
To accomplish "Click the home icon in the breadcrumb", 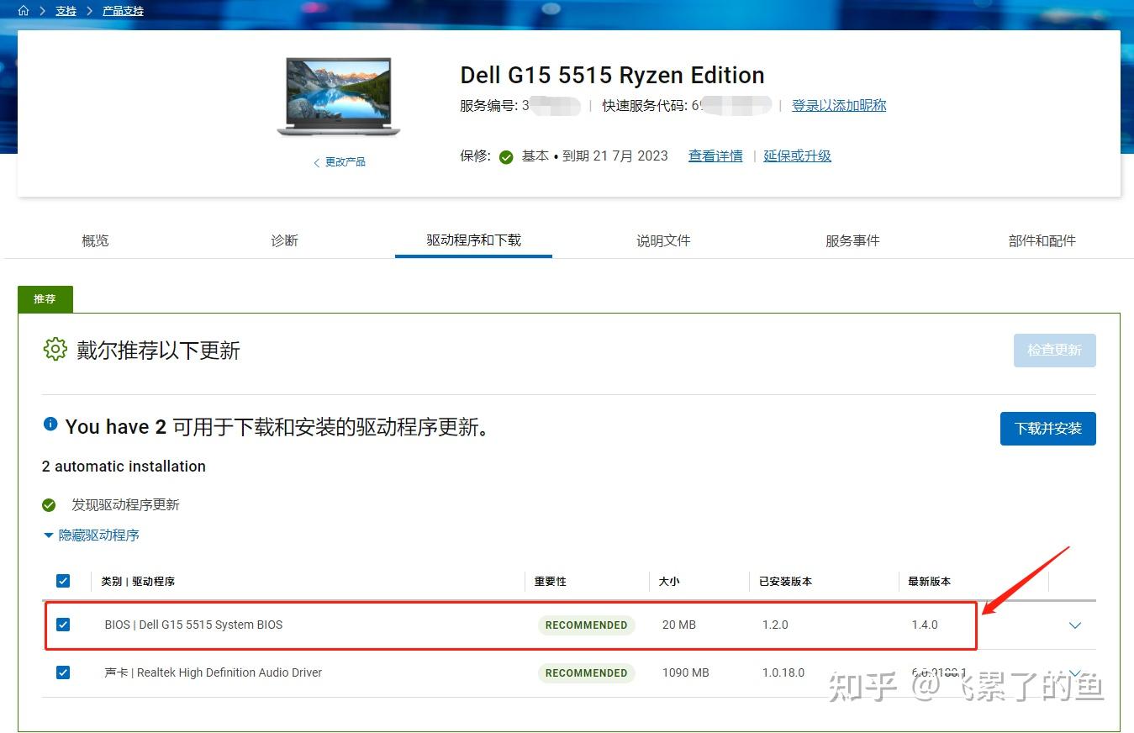I will (x=23, y=10).
